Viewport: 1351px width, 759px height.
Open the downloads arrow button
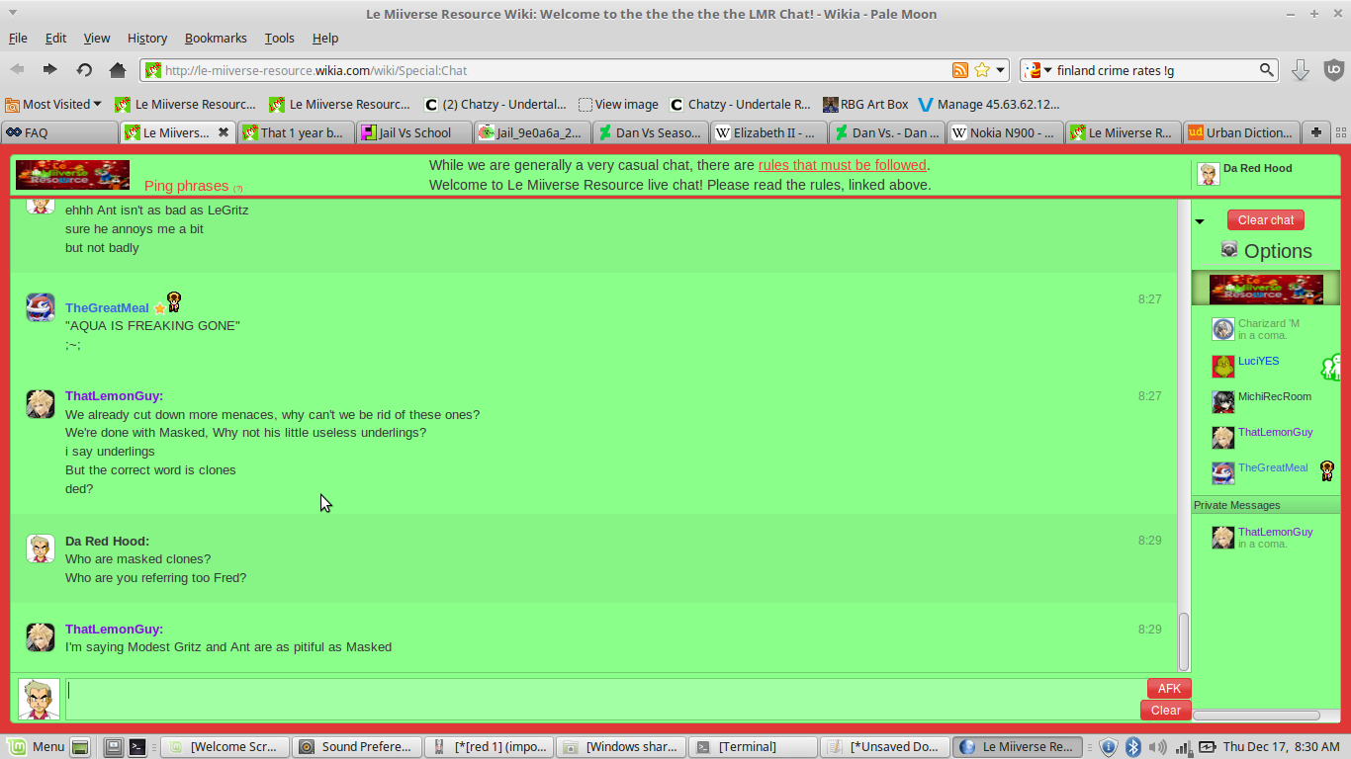click(x=1301, y=70)
